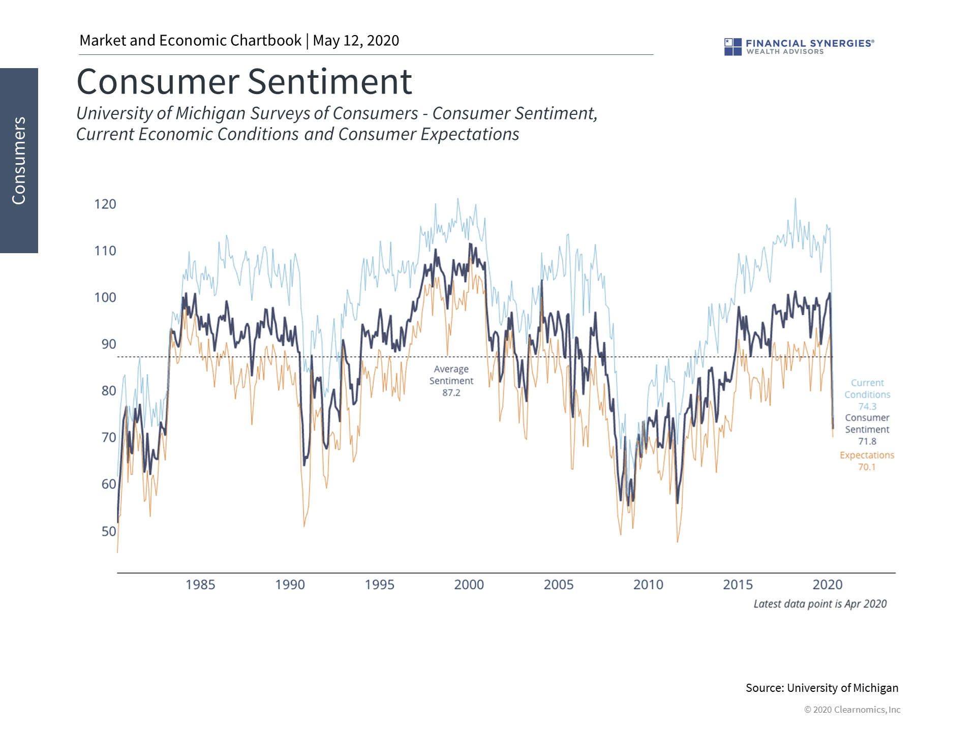Click the Expectations value 70.1

pos(867,467)
